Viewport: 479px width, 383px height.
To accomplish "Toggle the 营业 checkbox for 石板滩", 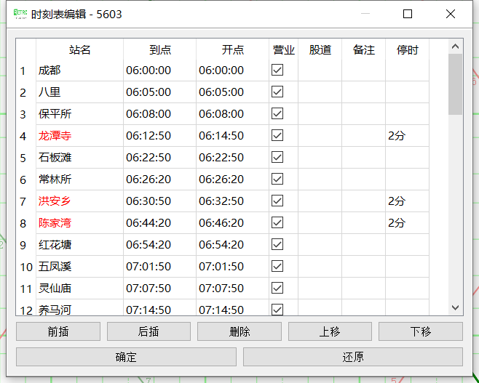I will [x=277, y=157].
